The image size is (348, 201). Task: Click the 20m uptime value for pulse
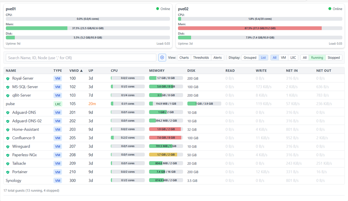click(92, 104)
